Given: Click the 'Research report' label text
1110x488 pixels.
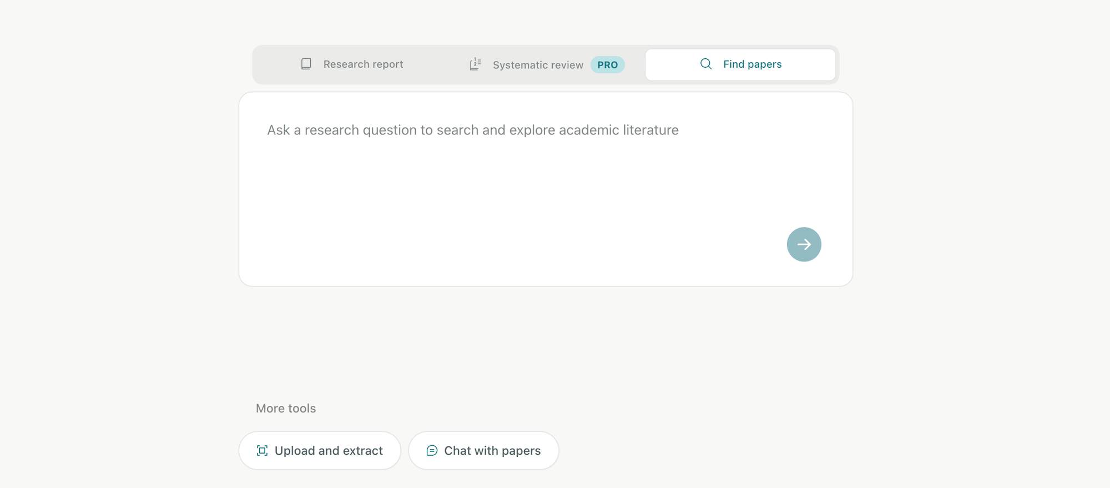Looking at the screenshot, I should point(363,64).
